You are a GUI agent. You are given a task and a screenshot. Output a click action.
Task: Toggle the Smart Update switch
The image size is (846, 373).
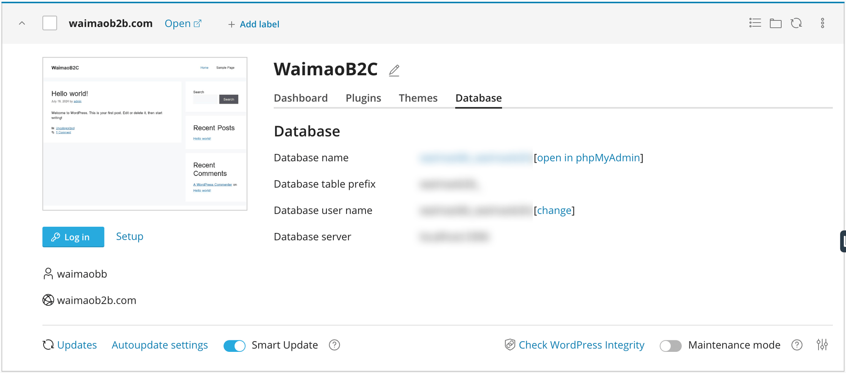click(234, 346)
